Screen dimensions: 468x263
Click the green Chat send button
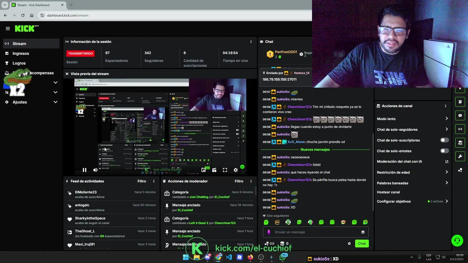click(362, 244)
